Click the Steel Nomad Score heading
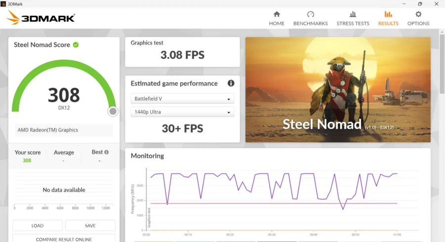This screenshot has height=242, width=445. pos(42,45)
